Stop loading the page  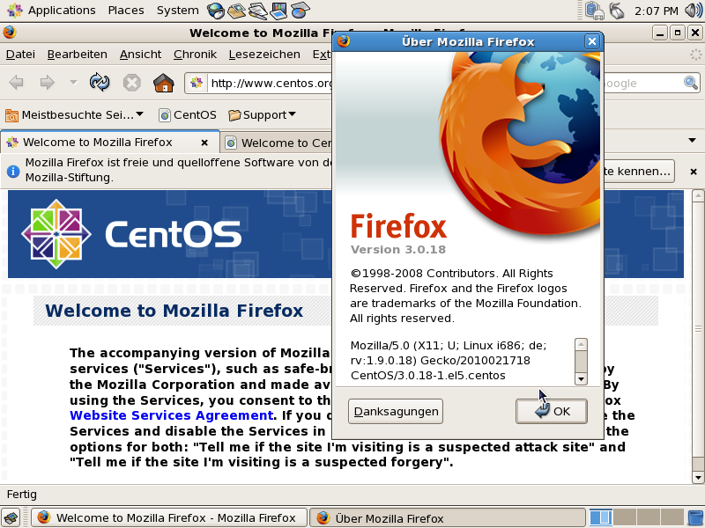pyautogui.click(x=133, y=82)
